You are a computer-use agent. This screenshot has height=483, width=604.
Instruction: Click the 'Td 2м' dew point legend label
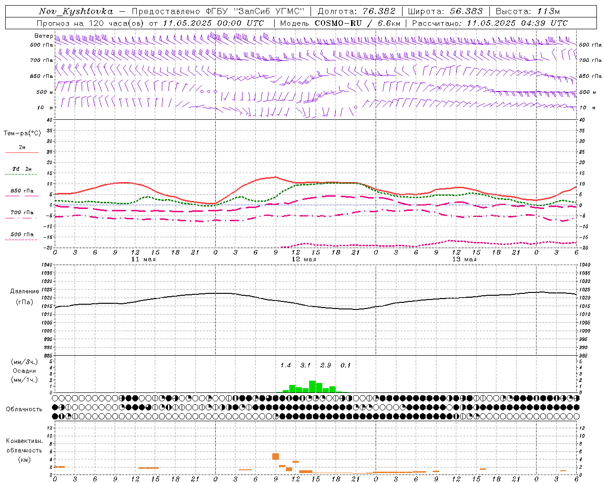(22, 169)
